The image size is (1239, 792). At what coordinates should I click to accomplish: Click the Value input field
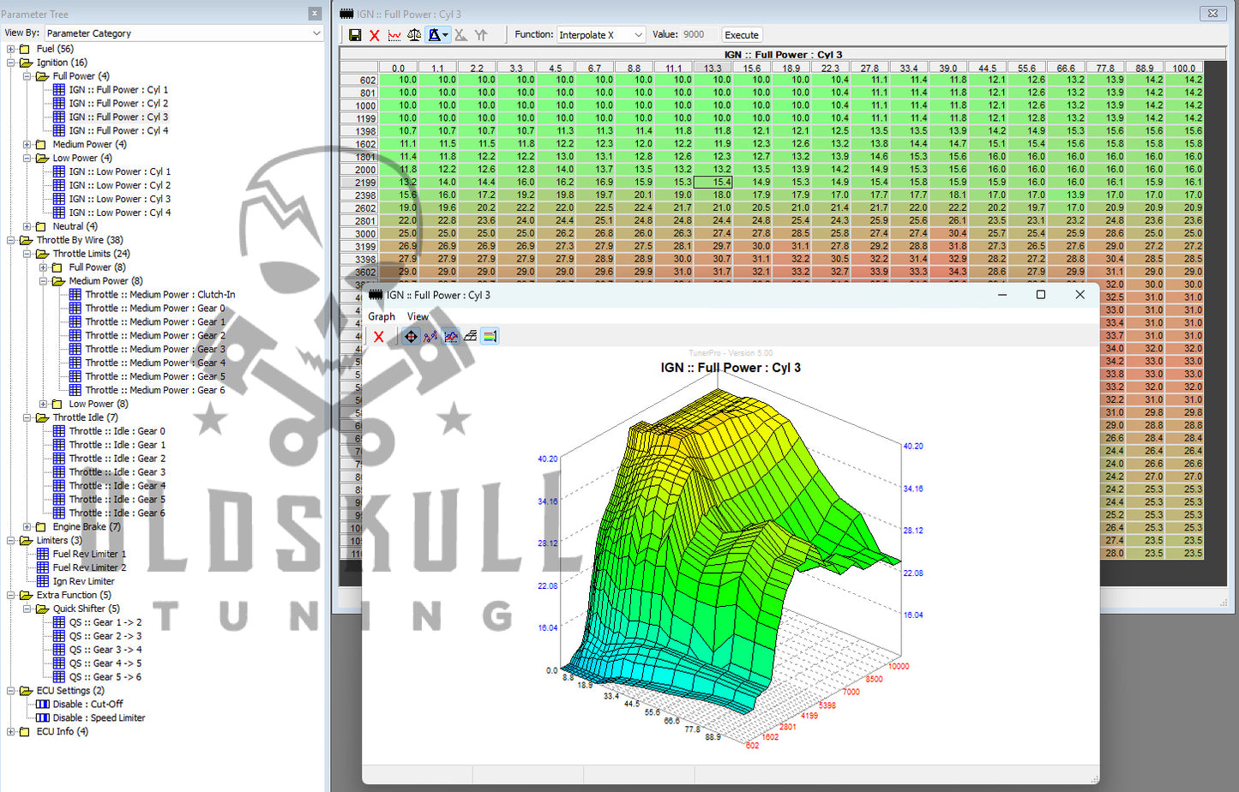698,35
